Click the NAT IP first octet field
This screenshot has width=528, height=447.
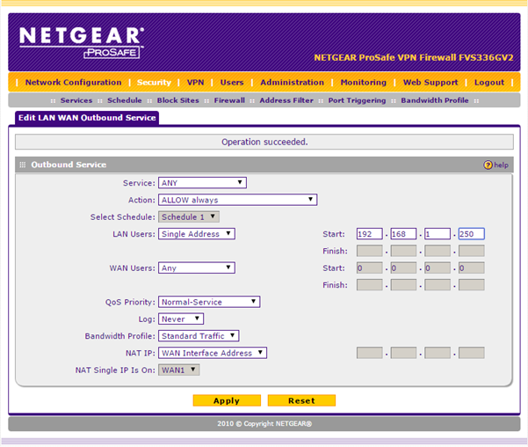tap(369, 353)
